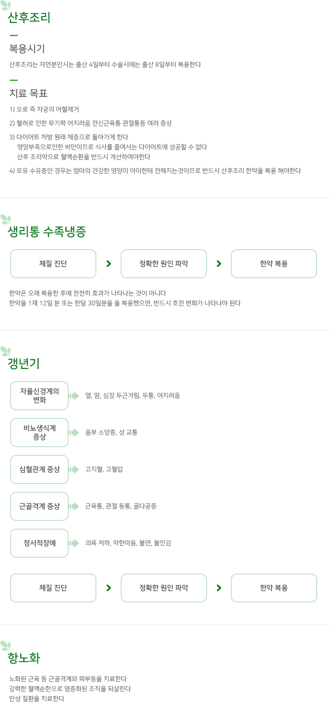The height and width of the screenshot is (715, 329).
Task: Click the 비뇨생식계 증상 box
Action: 39,432
